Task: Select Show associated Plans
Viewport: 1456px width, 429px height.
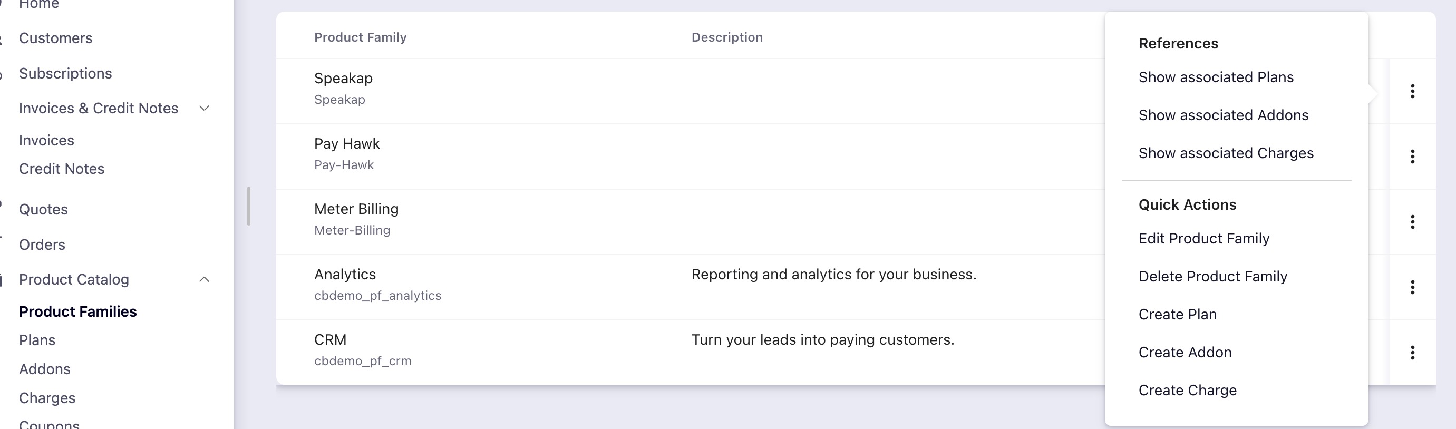Action: [1215, 77]
